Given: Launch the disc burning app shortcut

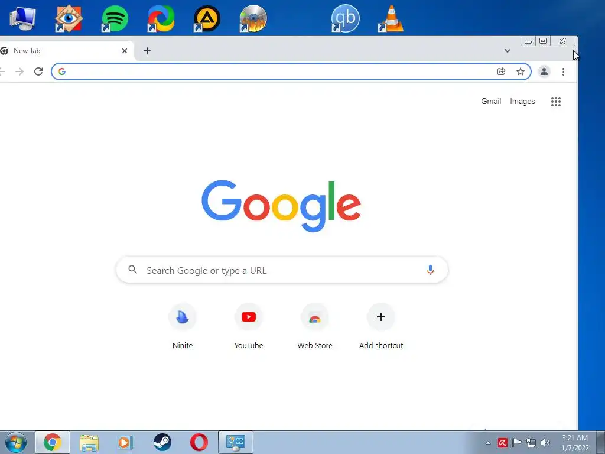Looking at the screenshot, I should [x=253, y=18].
